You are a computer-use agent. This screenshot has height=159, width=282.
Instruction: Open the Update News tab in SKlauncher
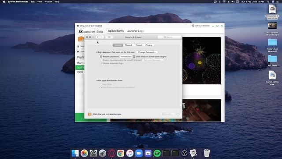(x=116, y=31)
